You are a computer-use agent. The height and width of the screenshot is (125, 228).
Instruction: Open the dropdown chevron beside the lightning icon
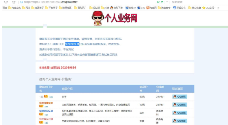(x=167, y=2)
